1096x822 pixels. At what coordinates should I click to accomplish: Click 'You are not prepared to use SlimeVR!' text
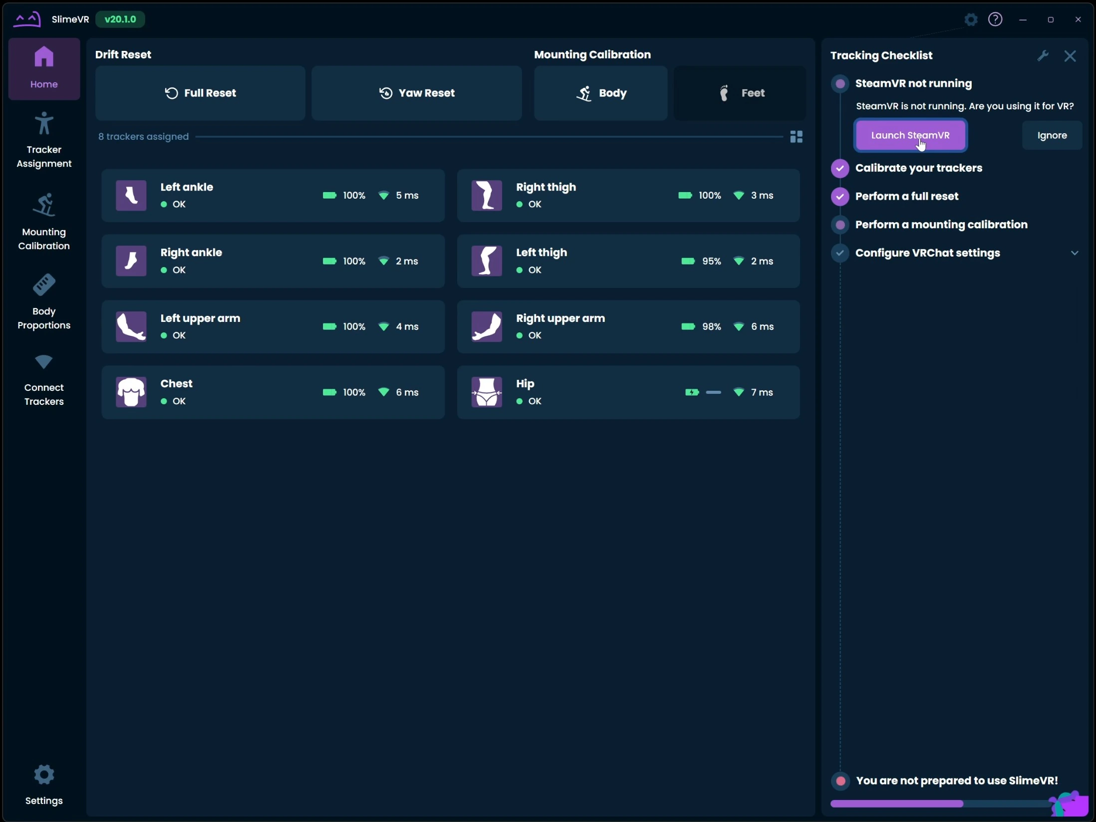coord(957,781)
